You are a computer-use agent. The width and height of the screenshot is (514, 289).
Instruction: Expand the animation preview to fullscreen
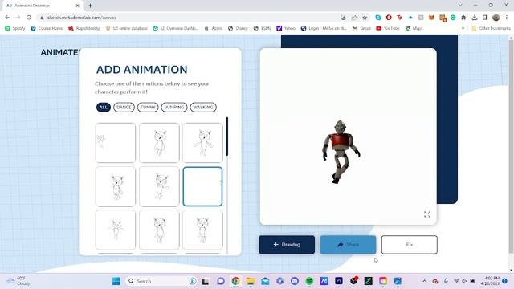[x=426, y=214]
